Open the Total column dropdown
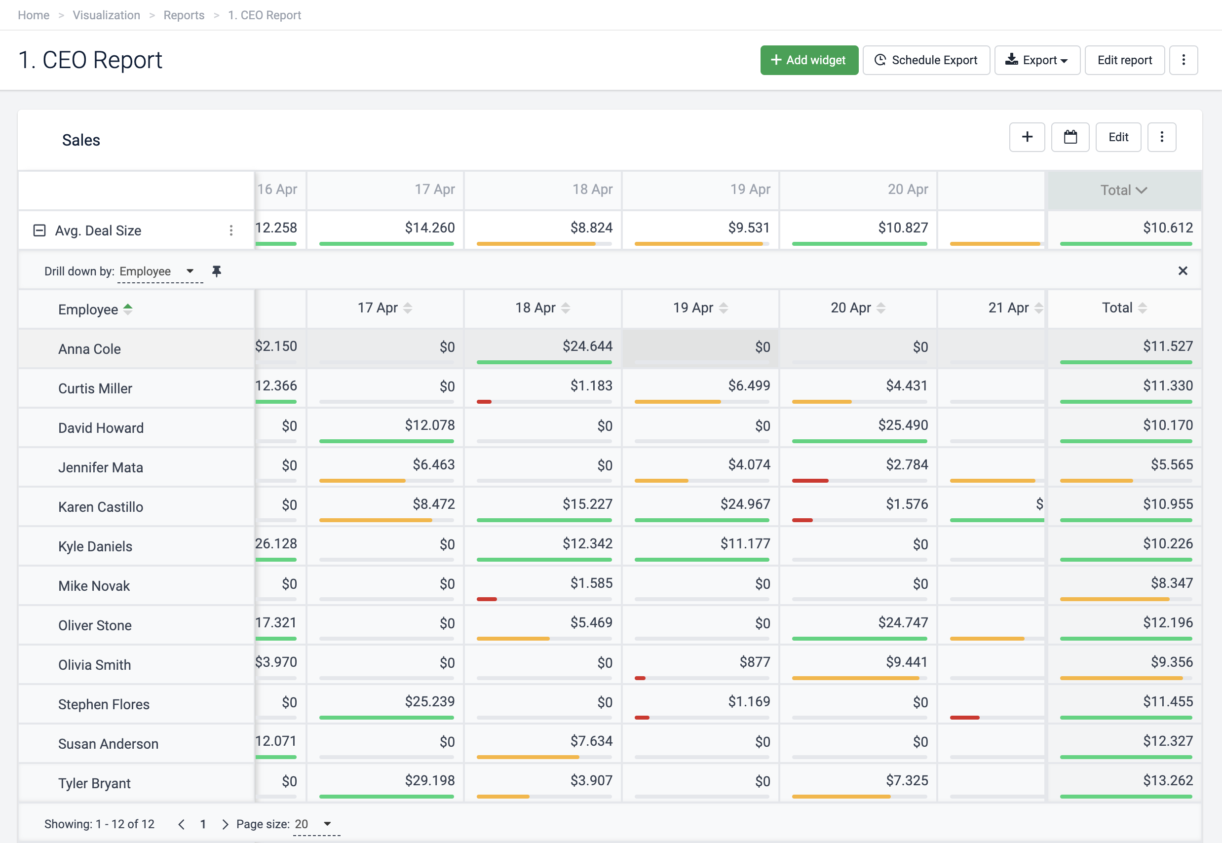Image resolution: width=1222 pixels, height=843 pixels. (x=1124, y=190)
